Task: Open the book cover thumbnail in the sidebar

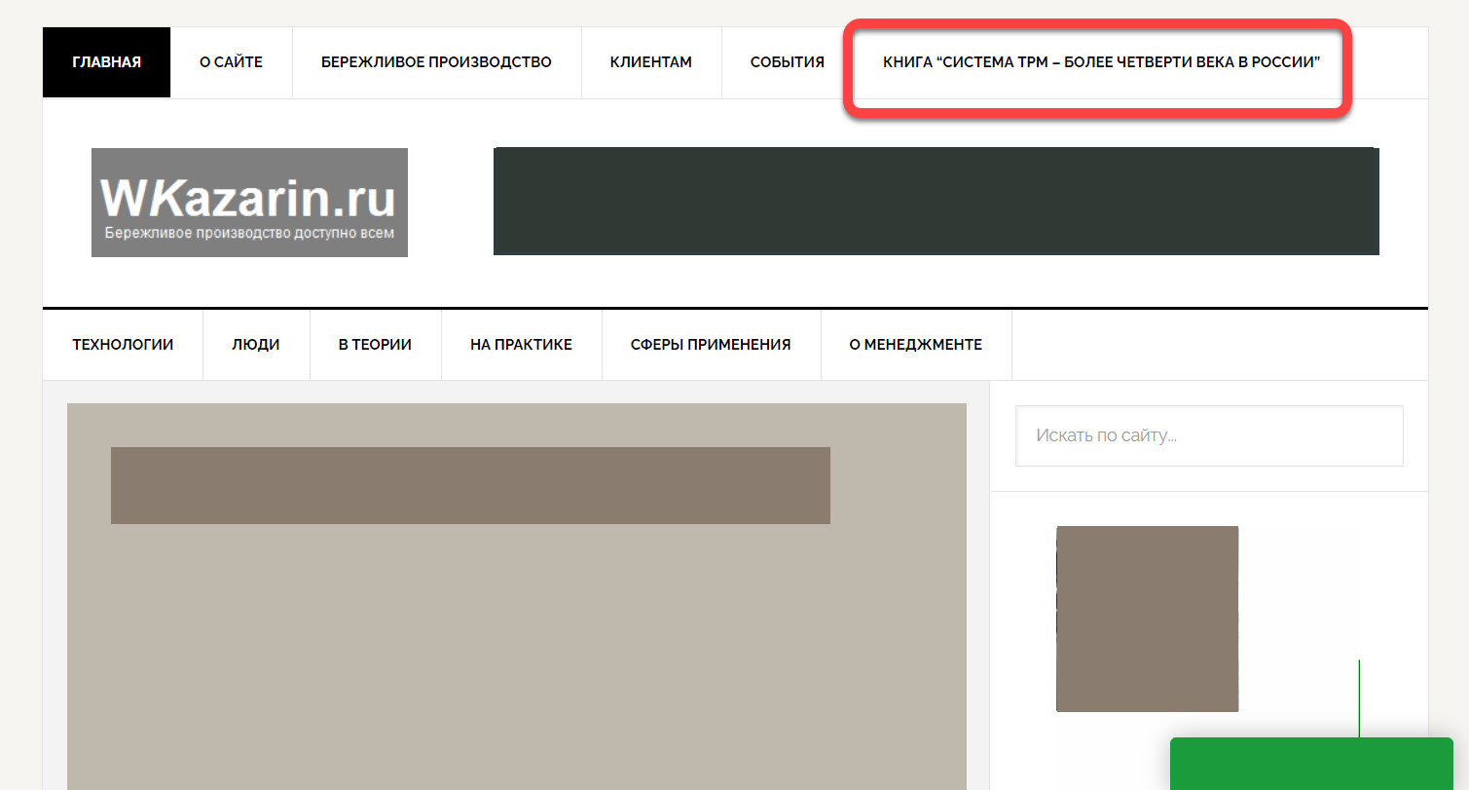Action: pyautogui.click(x=1147, y=618)
